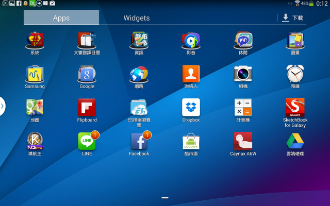Expand the left side panel arrow handle
Viewport: 330px width, 206px height.
(x=2, y=106)
